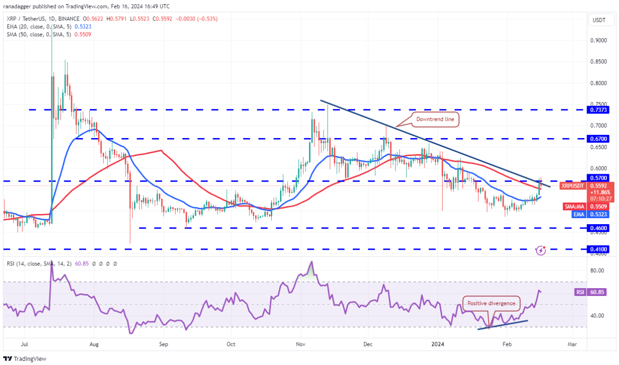Image resolution: width=619 pixels, height=365 pixels.
Task: Click the 0.8000 price axis label
Action: coord(599,83)
